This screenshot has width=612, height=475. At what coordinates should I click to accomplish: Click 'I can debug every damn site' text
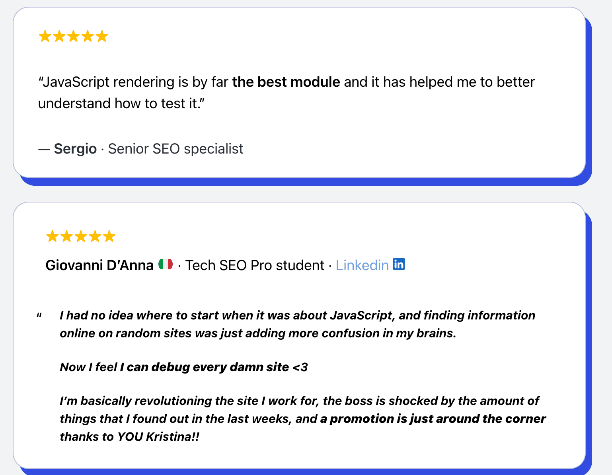[x=205, y=367]
